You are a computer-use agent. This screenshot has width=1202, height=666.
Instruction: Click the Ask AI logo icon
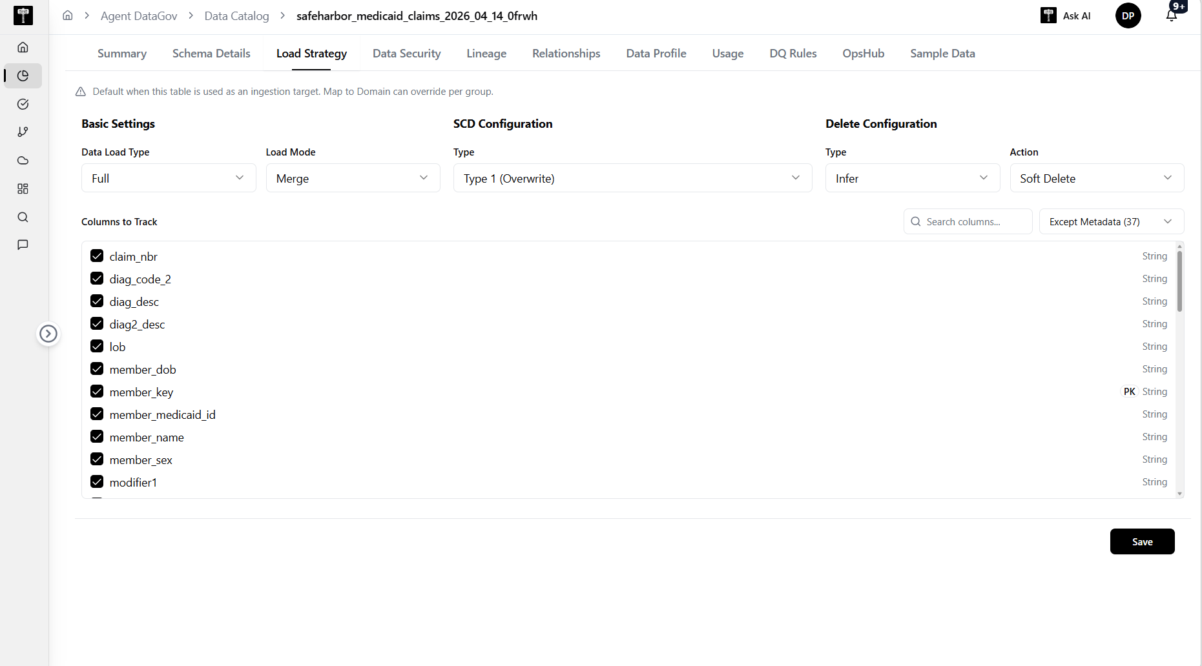coord(1048,15)
